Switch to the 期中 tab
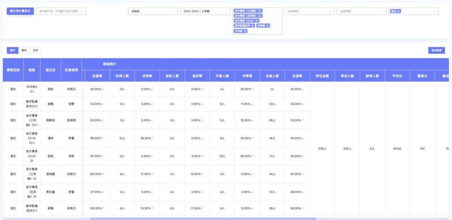 (12, 50)
